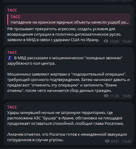Click the eye views icon beside 6391
Viewport: 136px width, 149px height.
click(107, 141)
